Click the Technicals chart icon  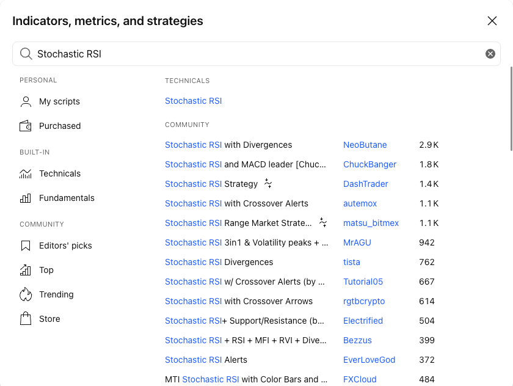pos(26,173)
